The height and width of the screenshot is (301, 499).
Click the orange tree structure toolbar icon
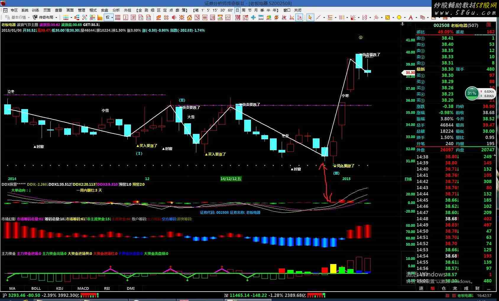(x=77, y=17)
